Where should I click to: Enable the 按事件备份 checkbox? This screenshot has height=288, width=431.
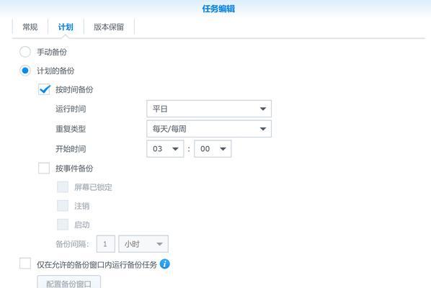(x=44, y=168)
